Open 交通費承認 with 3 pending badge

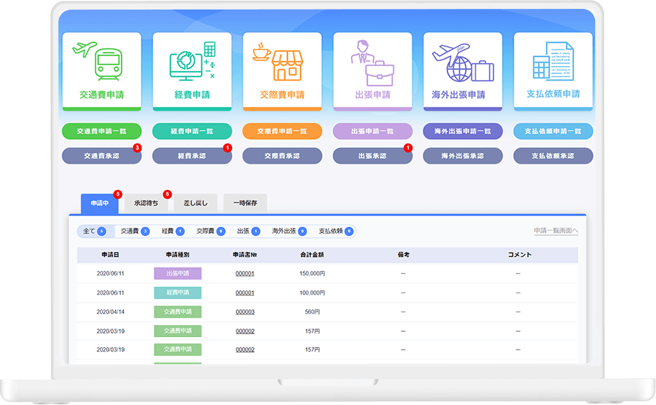pyautogui.click(x=102, y=156)
